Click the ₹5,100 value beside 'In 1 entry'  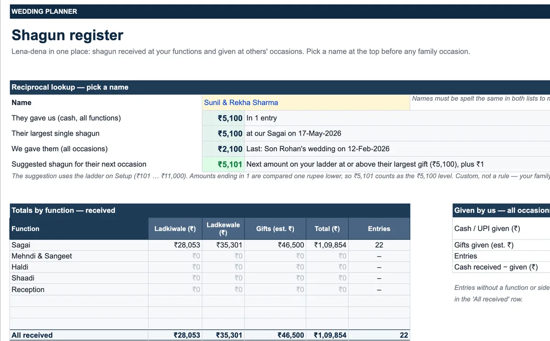pyautogui.click(x=223, y=118)
